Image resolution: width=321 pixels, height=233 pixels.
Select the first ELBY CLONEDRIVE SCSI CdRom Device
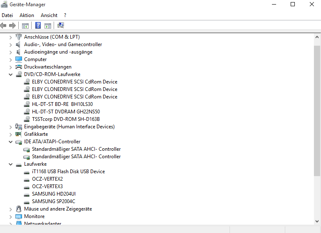pyautogui.click(x=75, y=82)
